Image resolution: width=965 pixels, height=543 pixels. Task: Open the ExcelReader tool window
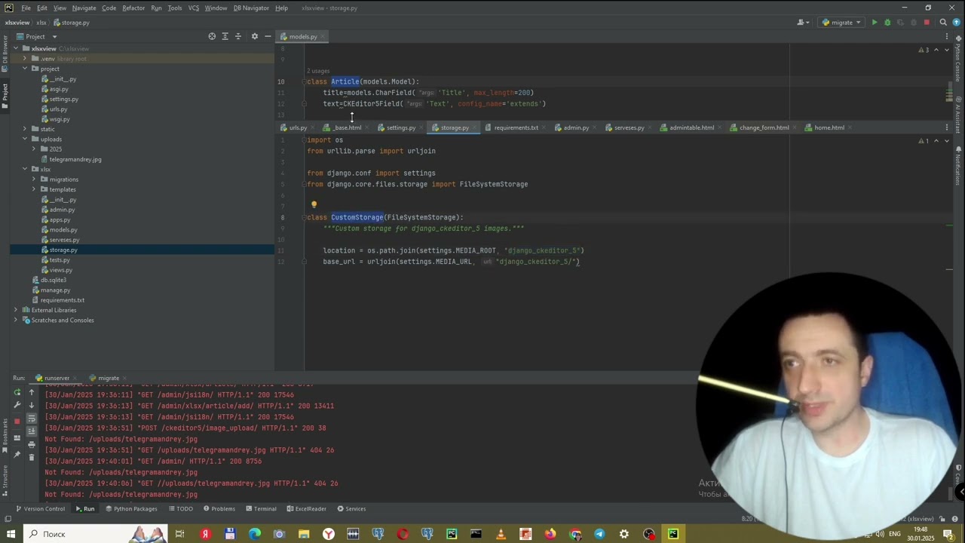tap(306, 509)
